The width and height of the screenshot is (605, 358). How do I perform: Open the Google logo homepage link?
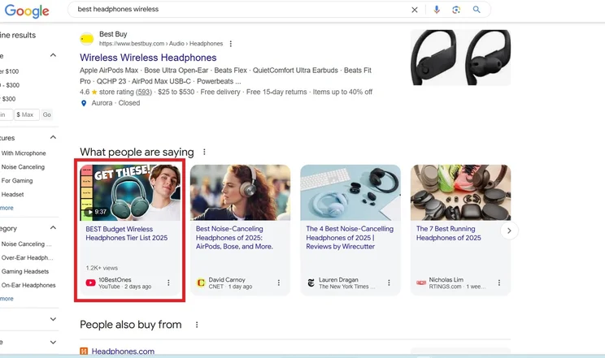27,11
